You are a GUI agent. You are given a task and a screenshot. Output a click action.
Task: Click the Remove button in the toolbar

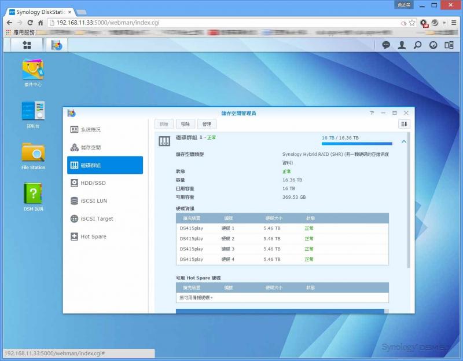click(x=185, y=124)
